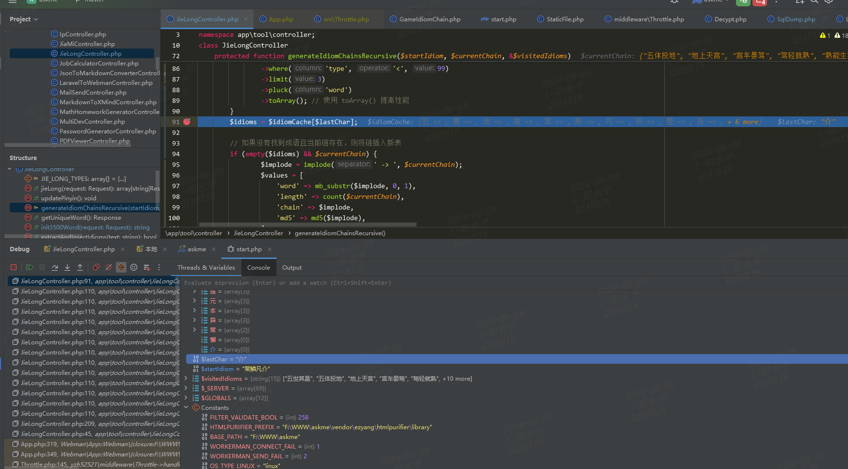Open MailSendController.php in project tree
The image size is (848, 469).
(93, 93)
